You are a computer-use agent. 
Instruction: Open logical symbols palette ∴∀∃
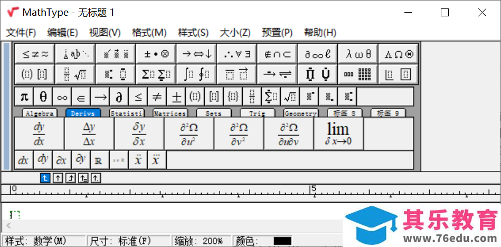(x=237, y=54)
